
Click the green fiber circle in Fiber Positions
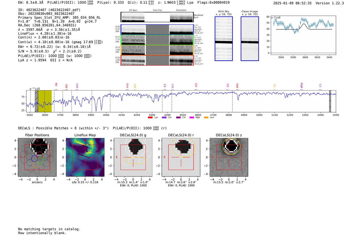click(40, 161)
